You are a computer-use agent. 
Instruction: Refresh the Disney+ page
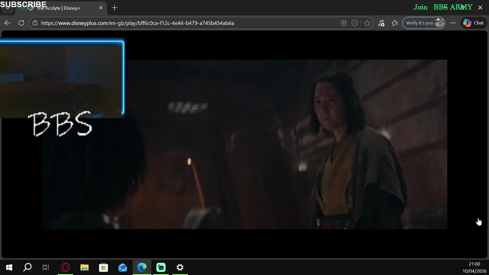pos(21,23)
